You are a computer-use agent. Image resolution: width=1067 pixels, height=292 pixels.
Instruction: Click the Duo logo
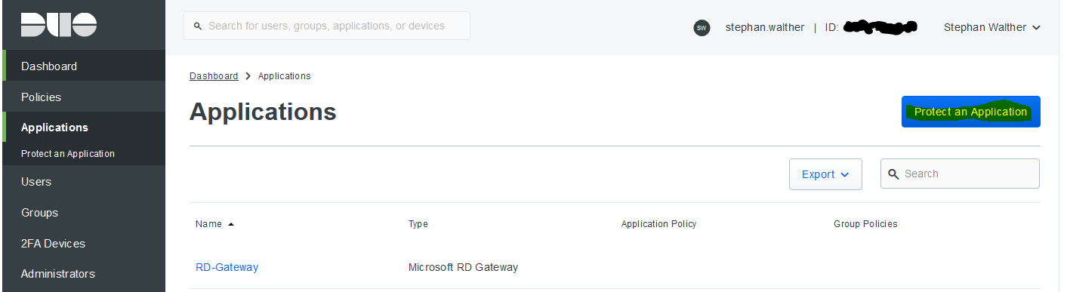click(x=59, y=25)
